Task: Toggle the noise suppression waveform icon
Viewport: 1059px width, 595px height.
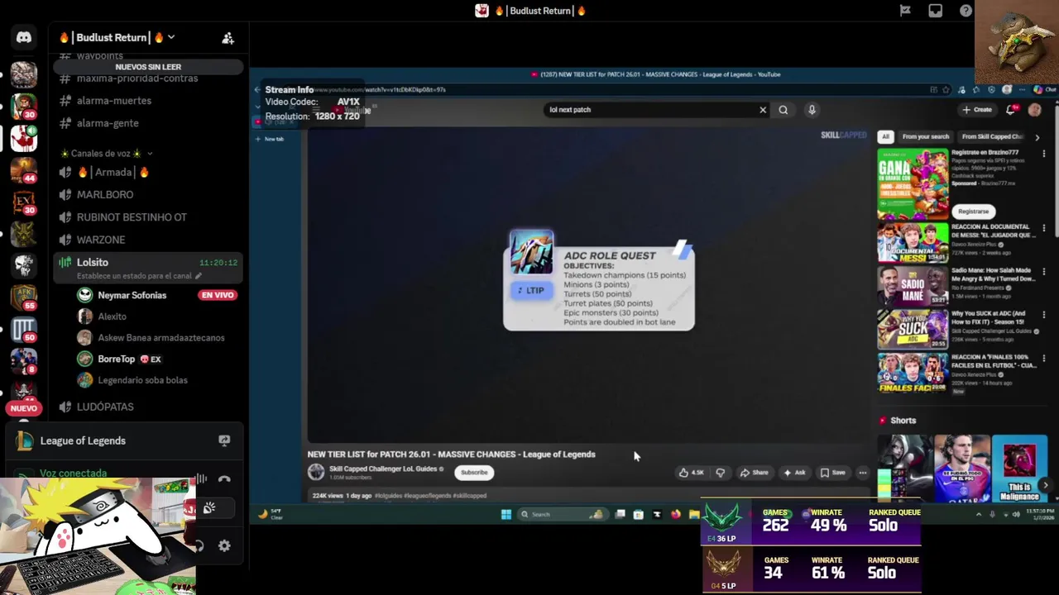Action: (x=200, y=479)
